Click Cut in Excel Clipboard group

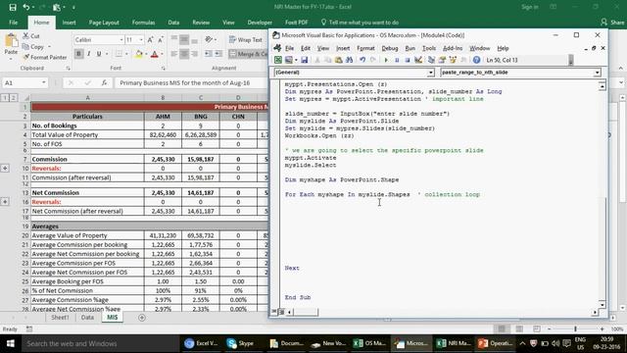click(31, 36)
